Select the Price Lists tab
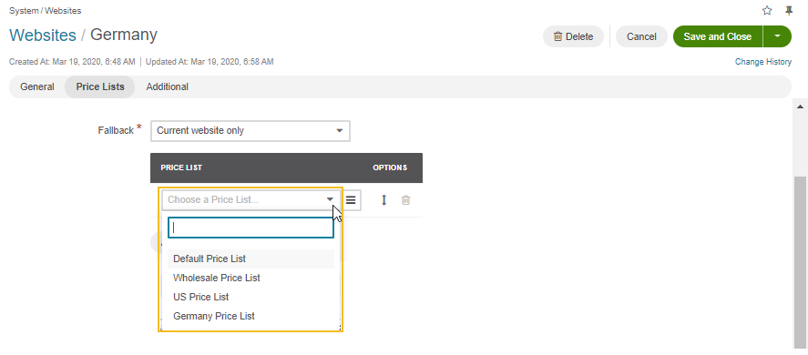This screenshot has width=808, height=355. point(100,86)
